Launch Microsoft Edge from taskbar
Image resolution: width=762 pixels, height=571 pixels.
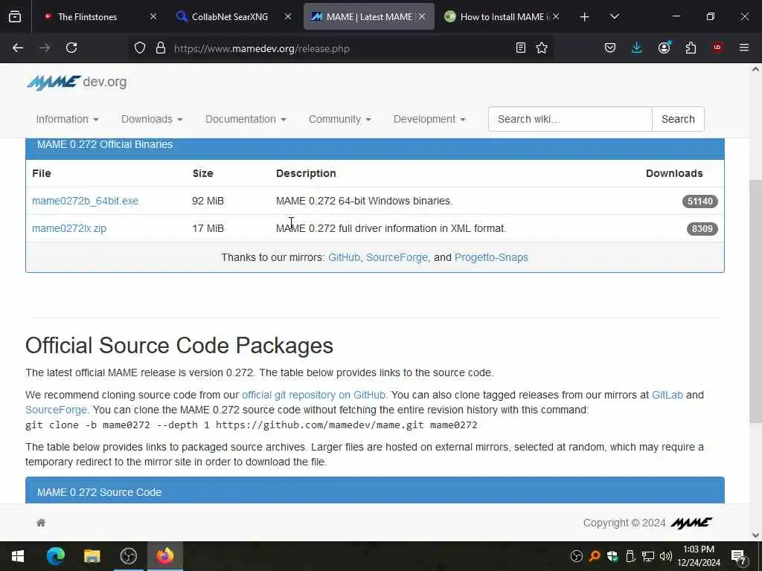pyautogui.click(x=55, y=556)
